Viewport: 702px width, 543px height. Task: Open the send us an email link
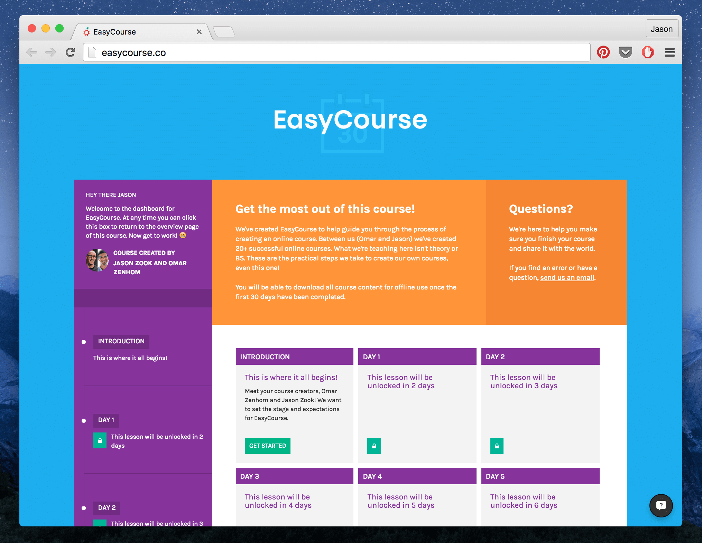[x=567, y=277]
